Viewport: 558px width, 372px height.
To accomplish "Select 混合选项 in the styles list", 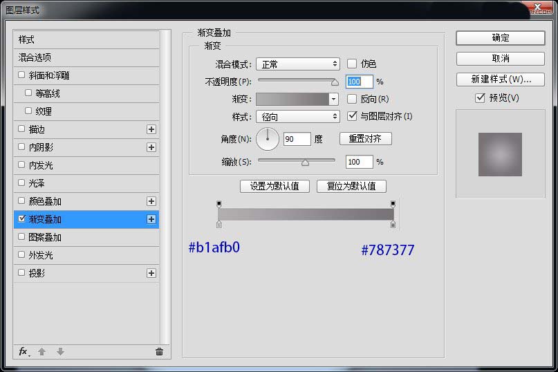I will [35, 57].
